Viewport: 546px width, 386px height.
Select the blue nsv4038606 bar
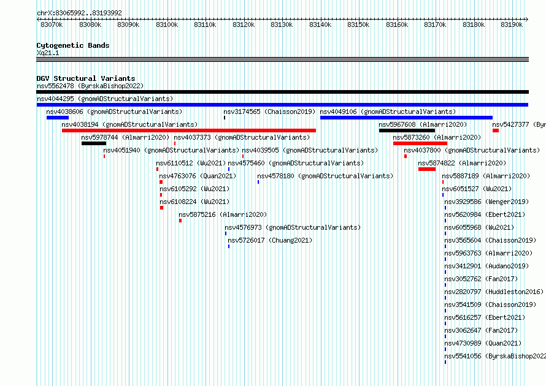58,118
